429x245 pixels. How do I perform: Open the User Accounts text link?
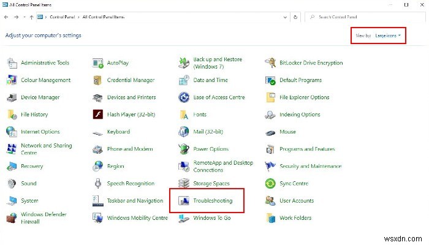point(297,201)
